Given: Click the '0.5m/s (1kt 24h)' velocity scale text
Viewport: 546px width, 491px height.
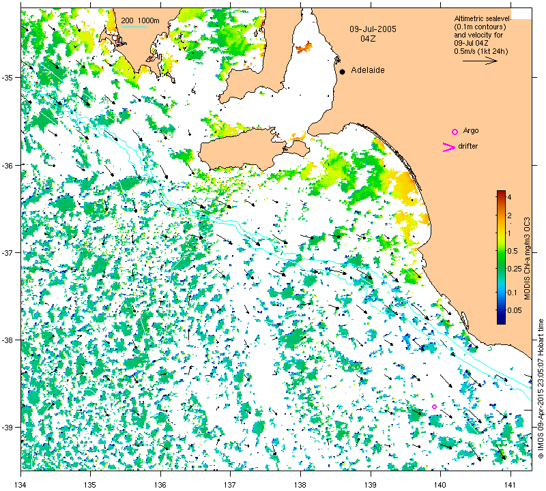Looking at the screenshot, I should click(481, 52).
